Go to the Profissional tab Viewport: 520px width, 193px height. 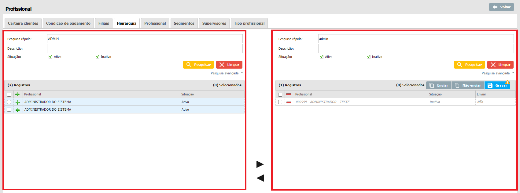155,23
